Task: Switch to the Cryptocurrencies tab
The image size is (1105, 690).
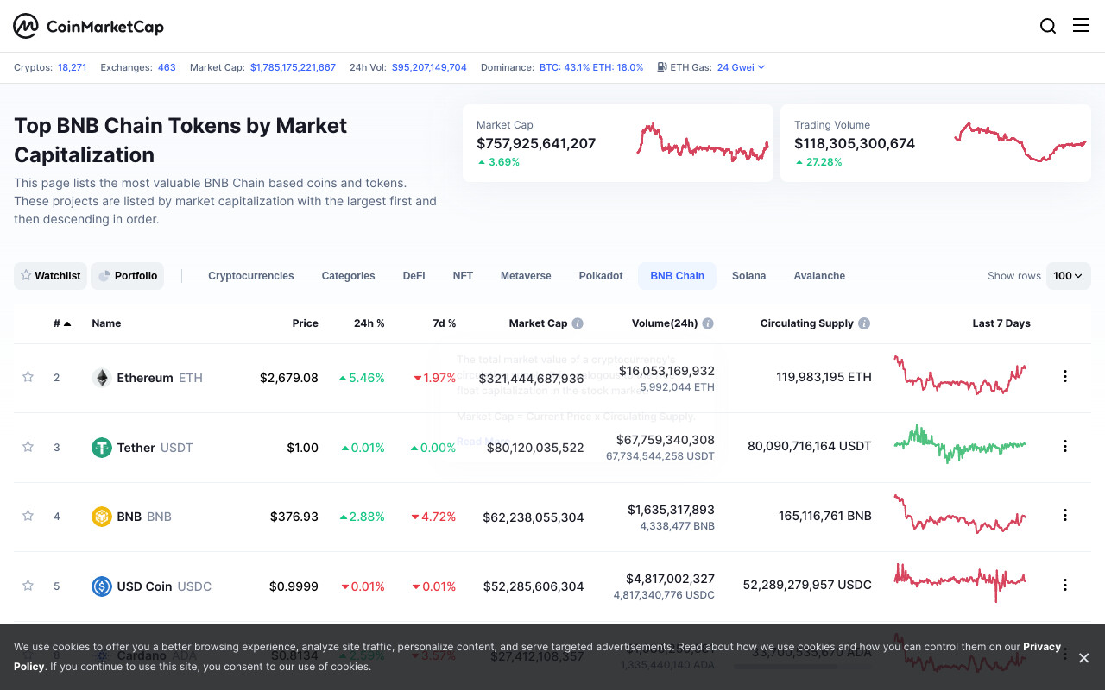Action: [251, 276]
